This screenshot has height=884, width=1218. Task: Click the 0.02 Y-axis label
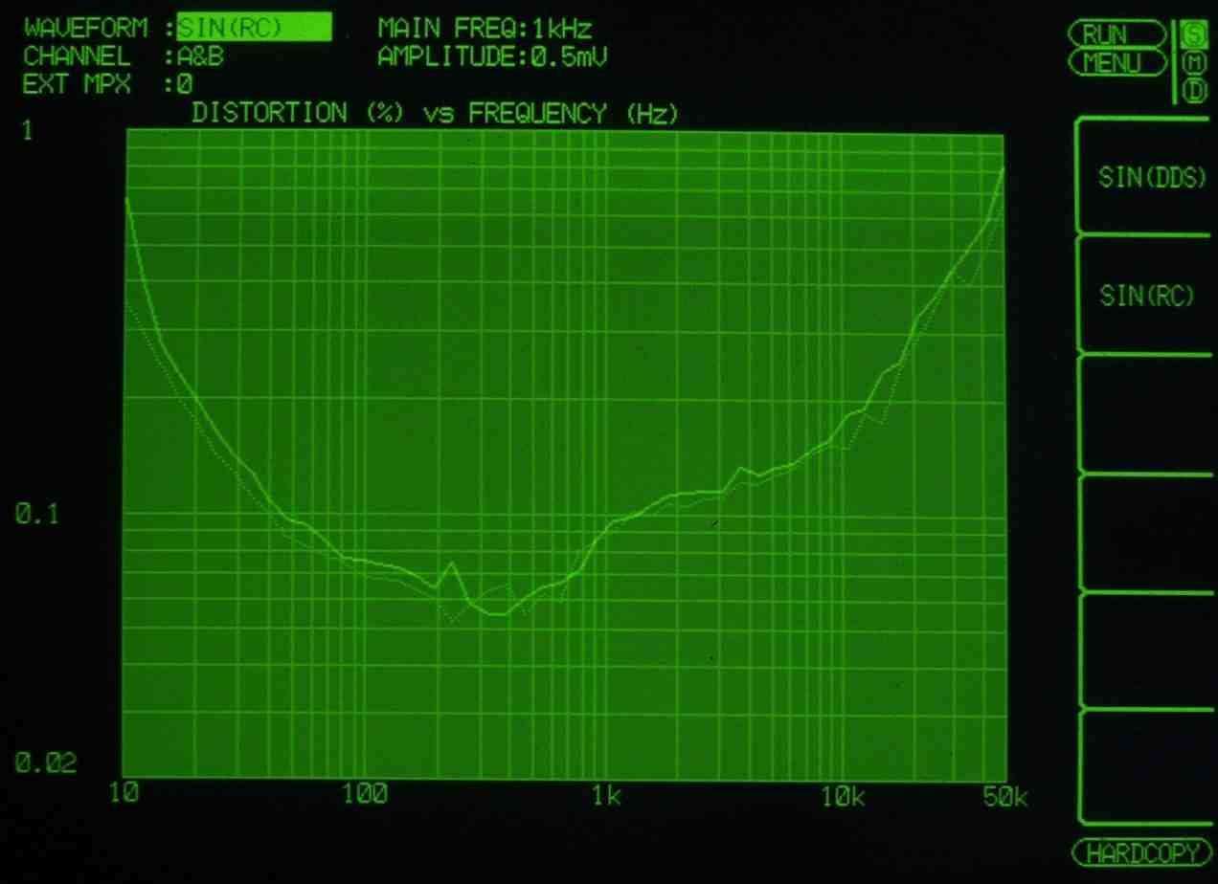(45, 762)
